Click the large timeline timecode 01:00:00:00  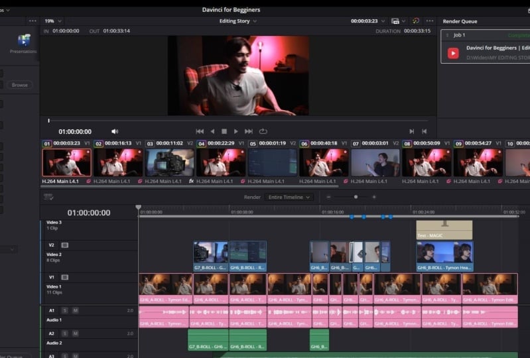pos(89,213)
